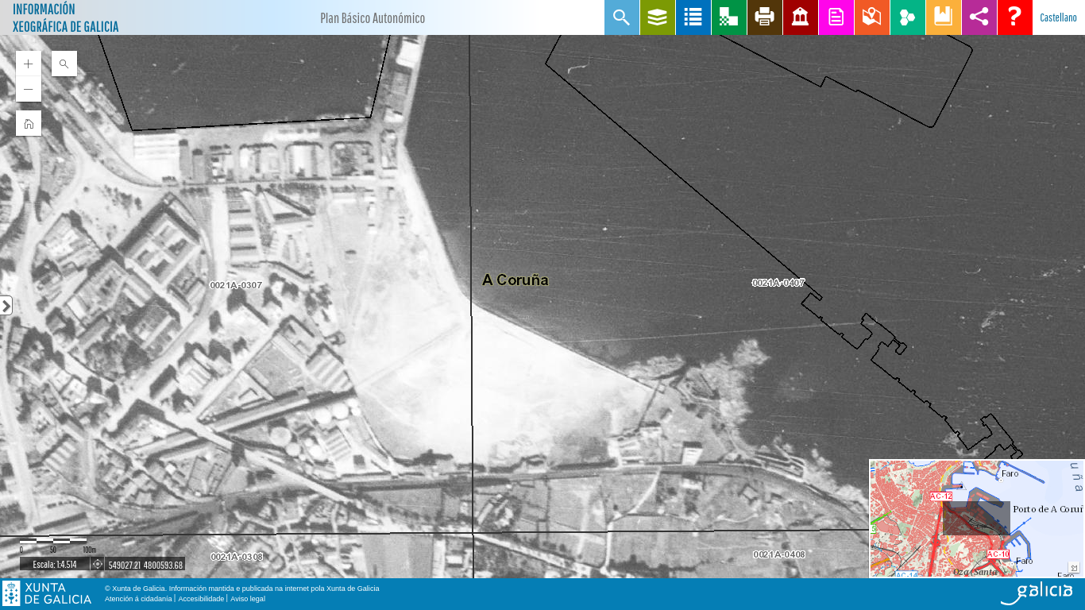Click the coordinate locator crosshair icon
The image size is (1085, 610).
coord(98,564)
